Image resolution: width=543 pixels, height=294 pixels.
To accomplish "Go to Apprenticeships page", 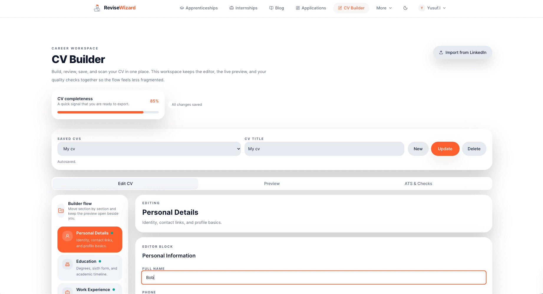I will coord(199,8).
